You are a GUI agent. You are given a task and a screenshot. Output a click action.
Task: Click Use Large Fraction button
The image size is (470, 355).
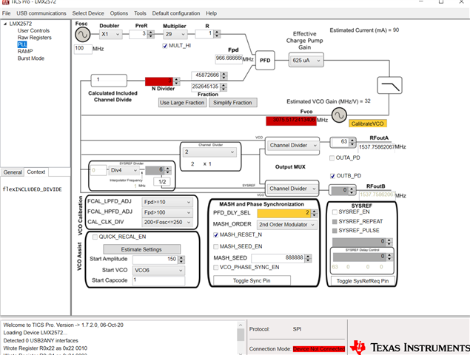point(182,103)
